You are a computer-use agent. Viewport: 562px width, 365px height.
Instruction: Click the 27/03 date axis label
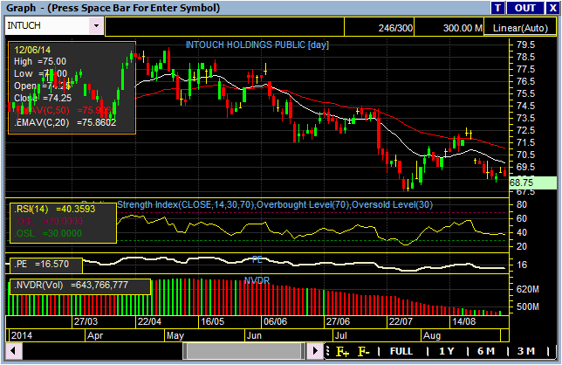86,321
